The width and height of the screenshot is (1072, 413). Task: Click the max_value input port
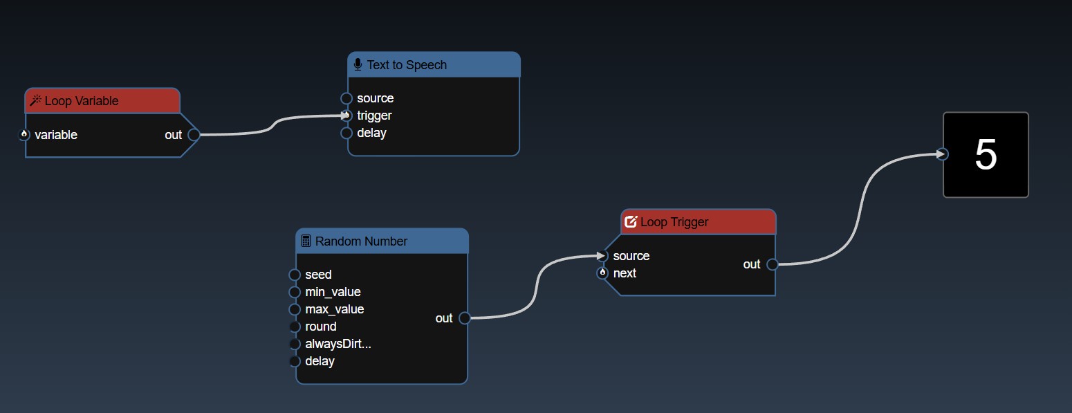pyautogui.click(x=295, y=309)
